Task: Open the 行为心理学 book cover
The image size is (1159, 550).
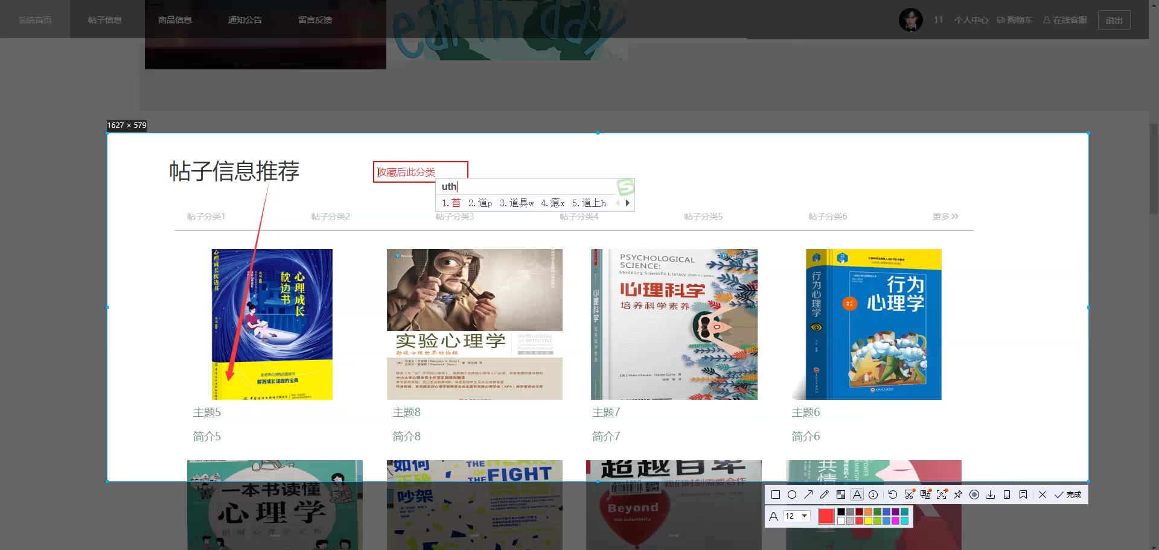Action: pyautogui.click(x=867, y=324)
